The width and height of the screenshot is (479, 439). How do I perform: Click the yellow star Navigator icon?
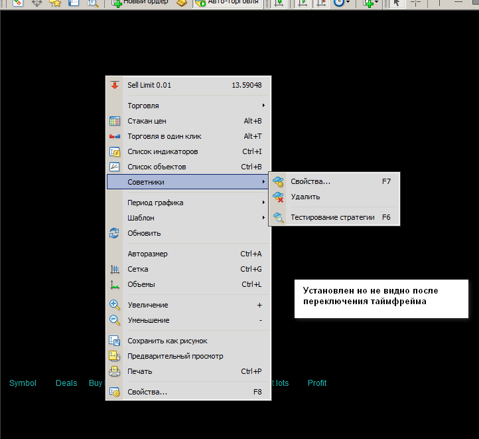[x=55, y=3]
